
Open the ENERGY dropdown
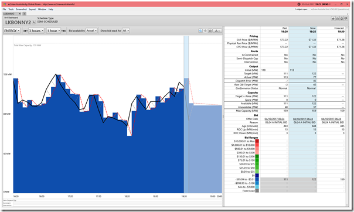pos(12,30)
